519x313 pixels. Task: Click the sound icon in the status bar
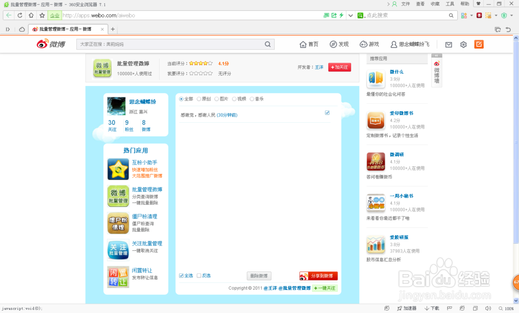(x=488, y=308)
